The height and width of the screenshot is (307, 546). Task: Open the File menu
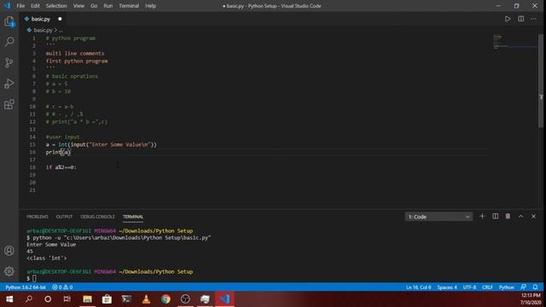[20, 6]
